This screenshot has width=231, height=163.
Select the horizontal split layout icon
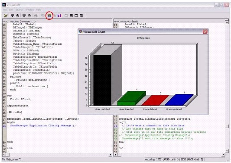tap(71, 15)
